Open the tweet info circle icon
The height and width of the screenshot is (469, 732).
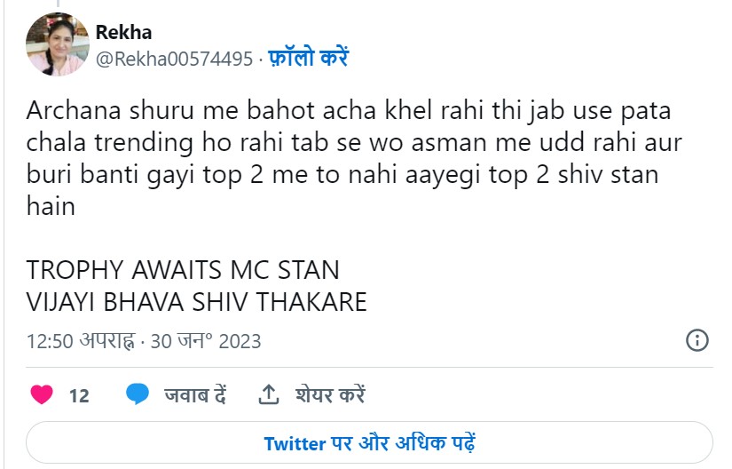coord(697,340)
